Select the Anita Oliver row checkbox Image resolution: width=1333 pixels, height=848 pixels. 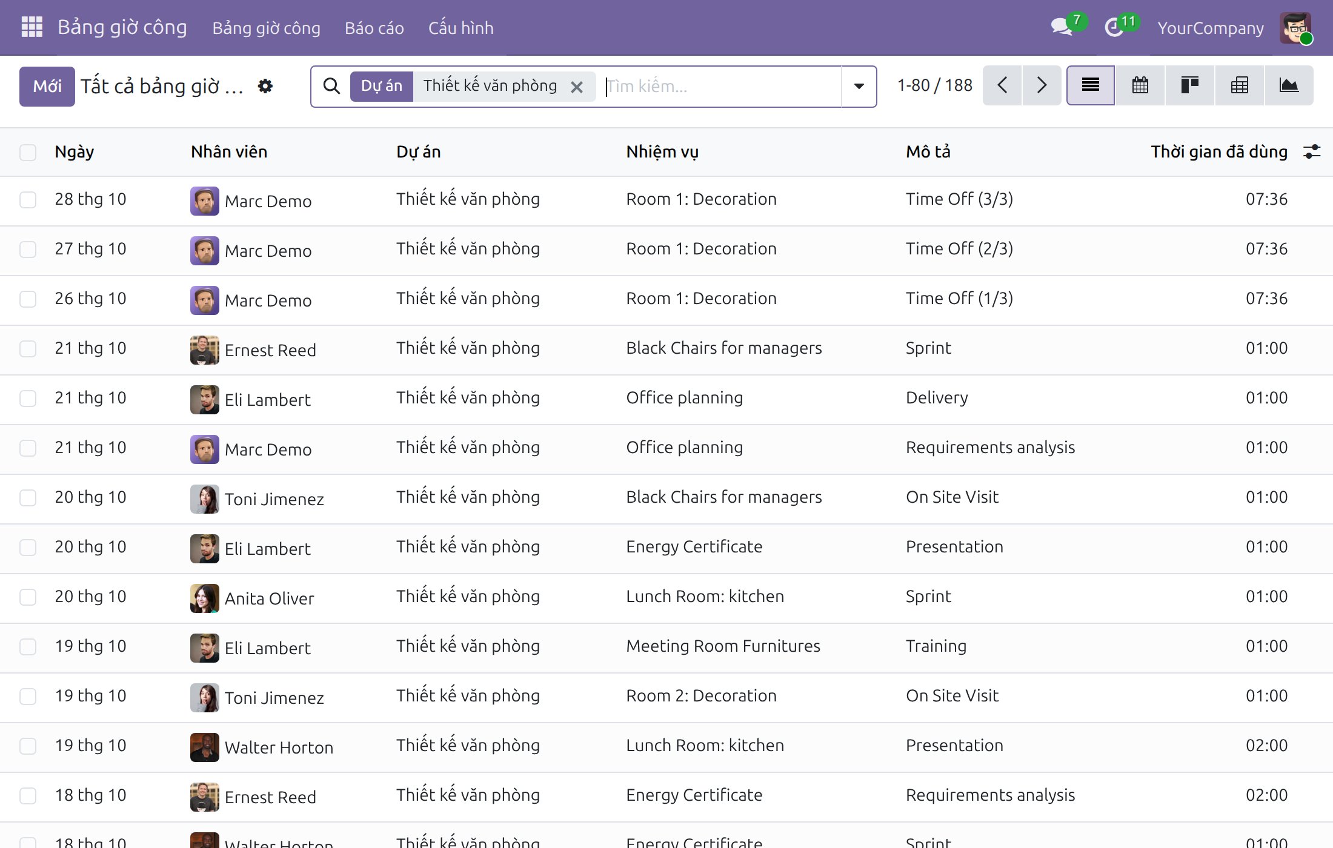tap(28, 597)
